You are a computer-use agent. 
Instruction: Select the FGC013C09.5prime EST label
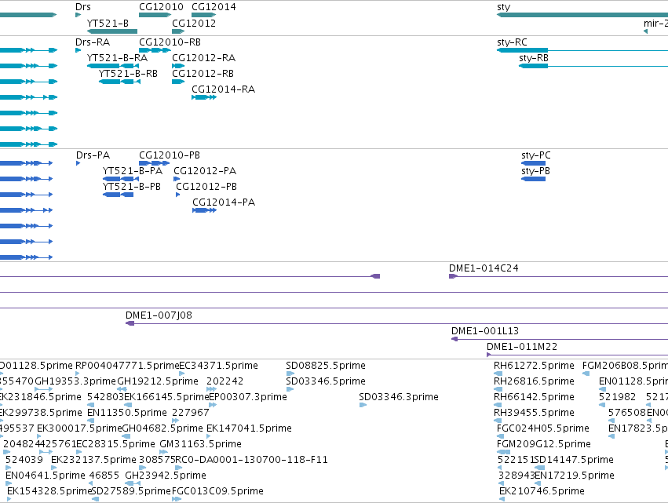pos(217,491)
